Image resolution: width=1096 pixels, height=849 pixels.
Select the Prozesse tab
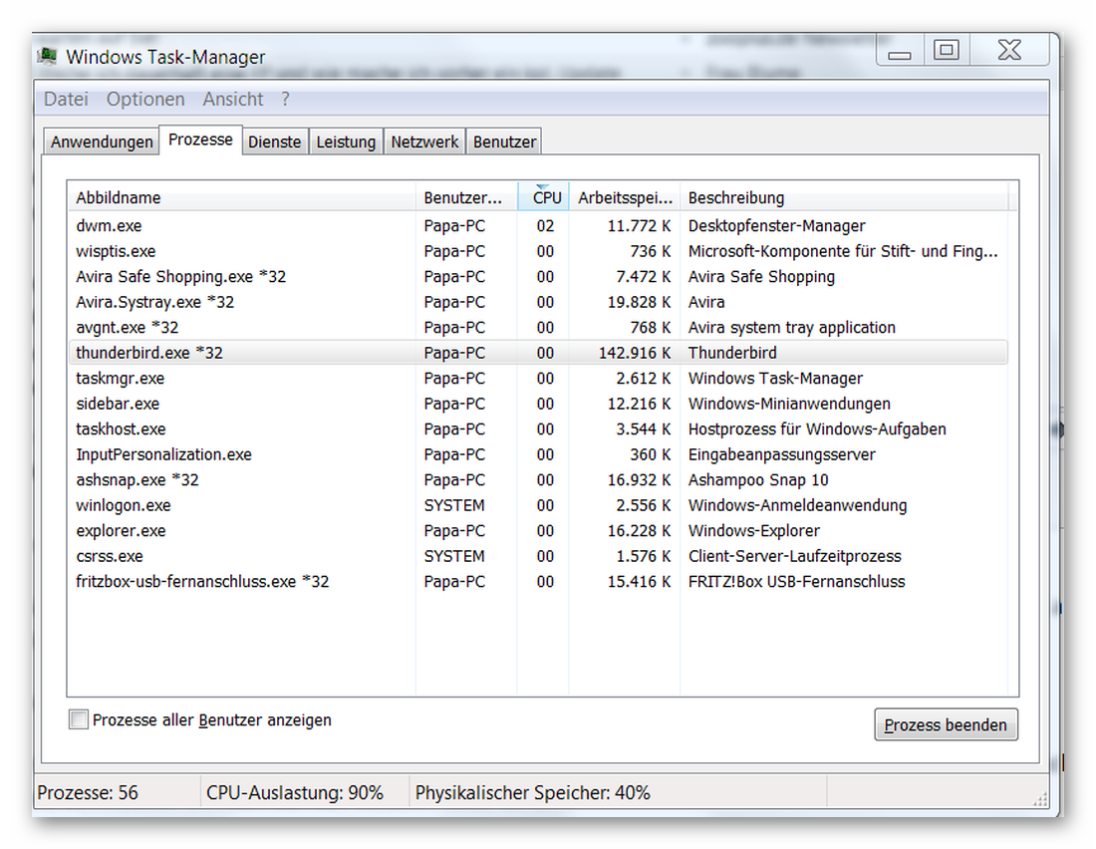click(200, 140)
